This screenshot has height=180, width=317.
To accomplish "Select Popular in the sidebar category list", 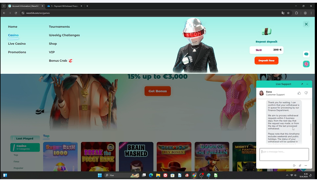I will coord(18,168).
